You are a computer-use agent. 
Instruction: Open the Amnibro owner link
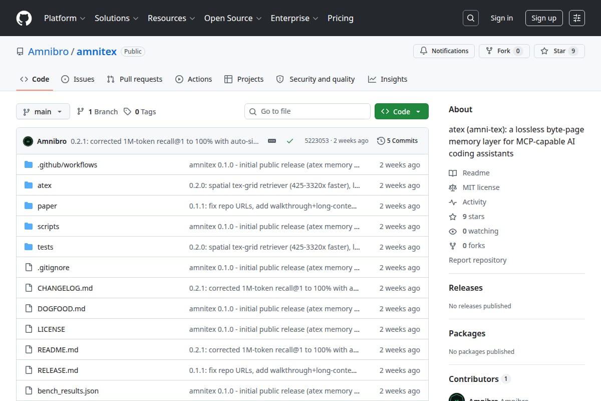48,52
